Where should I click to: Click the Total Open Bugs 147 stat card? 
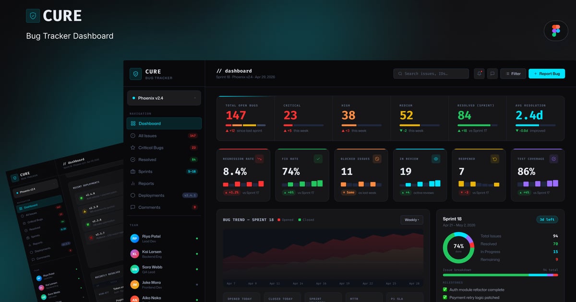(245, 118)
